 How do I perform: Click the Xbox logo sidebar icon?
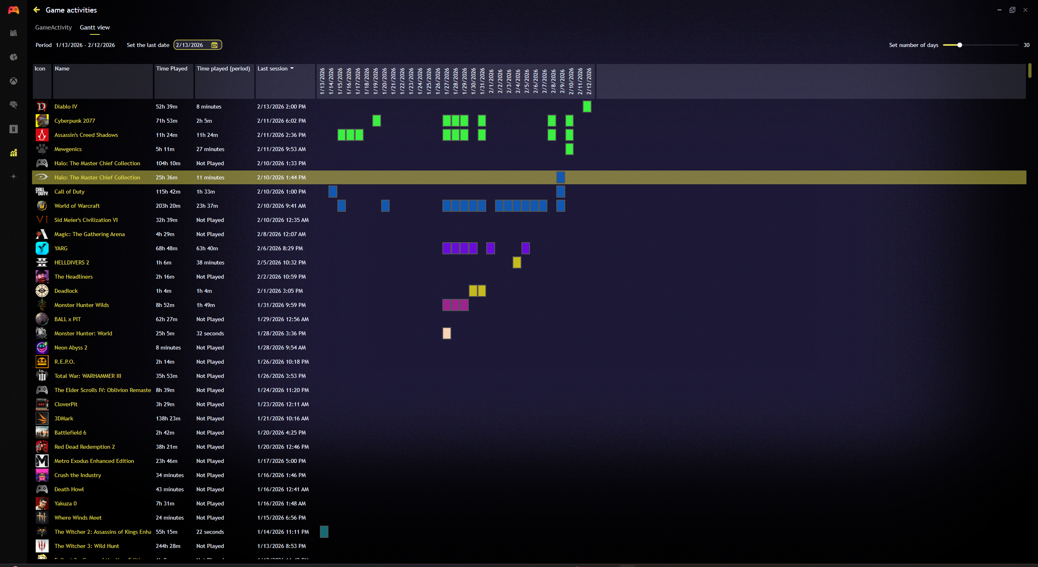pos(13,81)
